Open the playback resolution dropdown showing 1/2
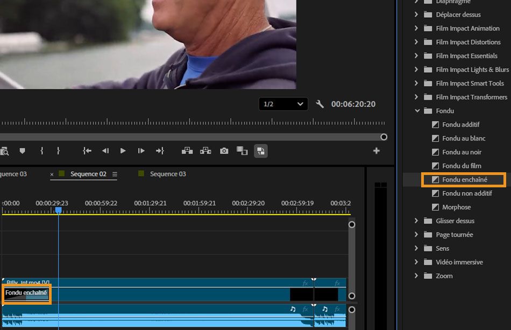This screenshot has width=511, height=330. click(x=283, y=103)
